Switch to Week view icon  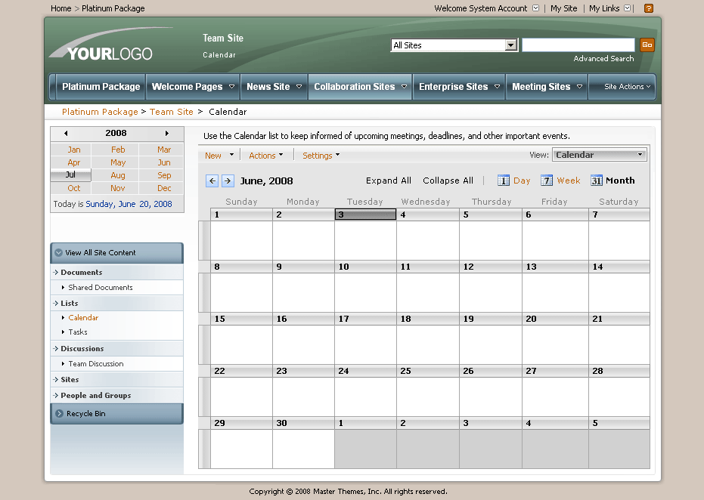[547, 181]
